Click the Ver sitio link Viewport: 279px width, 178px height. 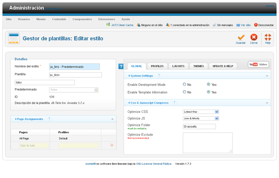click(x=246, y=25)
